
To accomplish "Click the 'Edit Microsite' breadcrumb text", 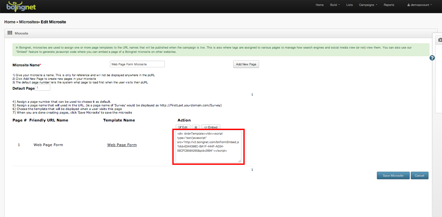I will point(53,22).
